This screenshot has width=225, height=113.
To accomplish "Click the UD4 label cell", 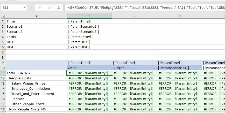I will pos(37,47).
